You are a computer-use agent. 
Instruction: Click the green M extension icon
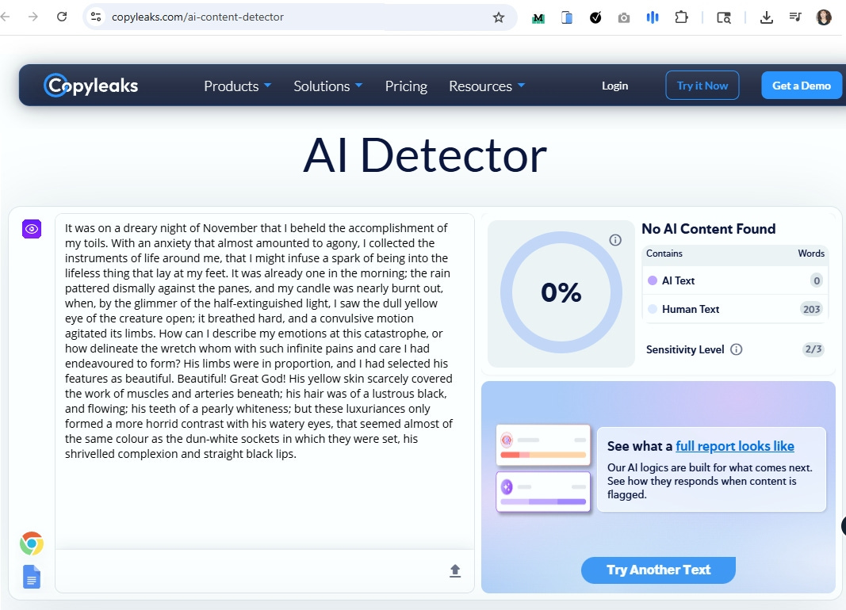[x=538, y=18]
